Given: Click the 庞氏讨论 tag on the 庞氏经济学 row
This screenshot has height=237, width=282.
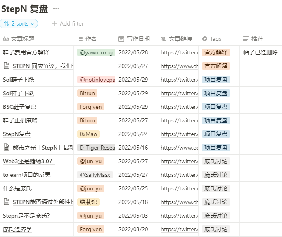Looking at the screenshot, I should (216, 229).
